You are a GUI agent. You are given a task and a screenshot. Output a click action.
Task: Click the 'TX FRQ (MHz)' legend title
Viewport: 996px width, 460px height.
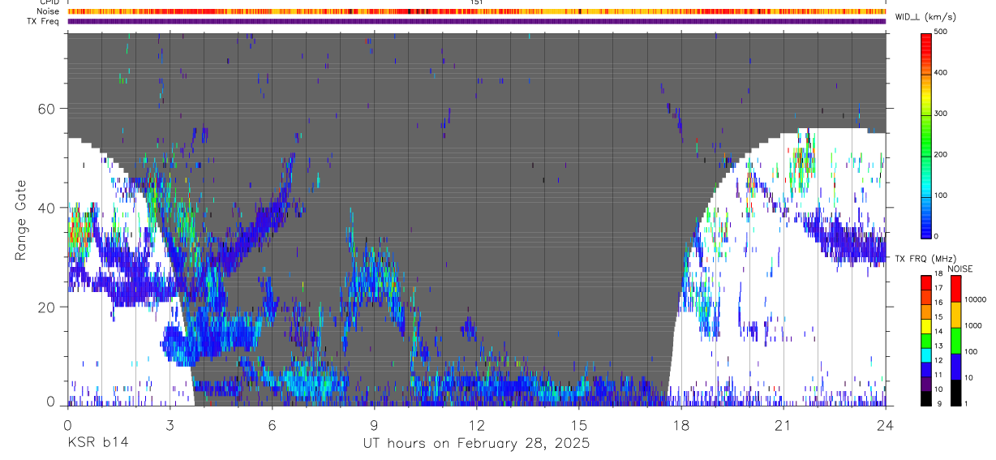click(x=925, y=259)
